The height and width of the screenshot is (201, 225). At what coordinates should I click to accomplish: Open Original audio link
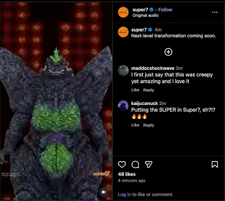pyautogui.click(x=145, y=15)
